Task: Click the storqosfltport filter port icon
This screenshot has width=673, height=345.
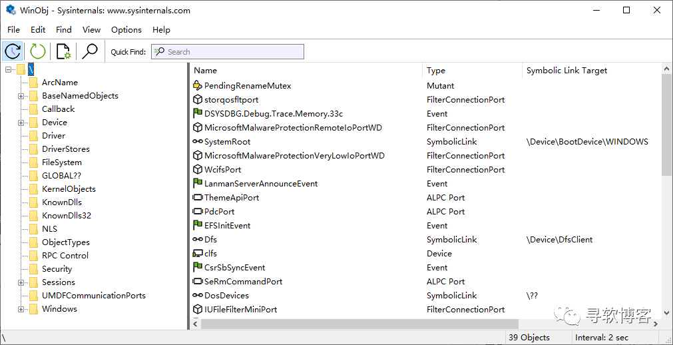Action: [x=197, y=100]
